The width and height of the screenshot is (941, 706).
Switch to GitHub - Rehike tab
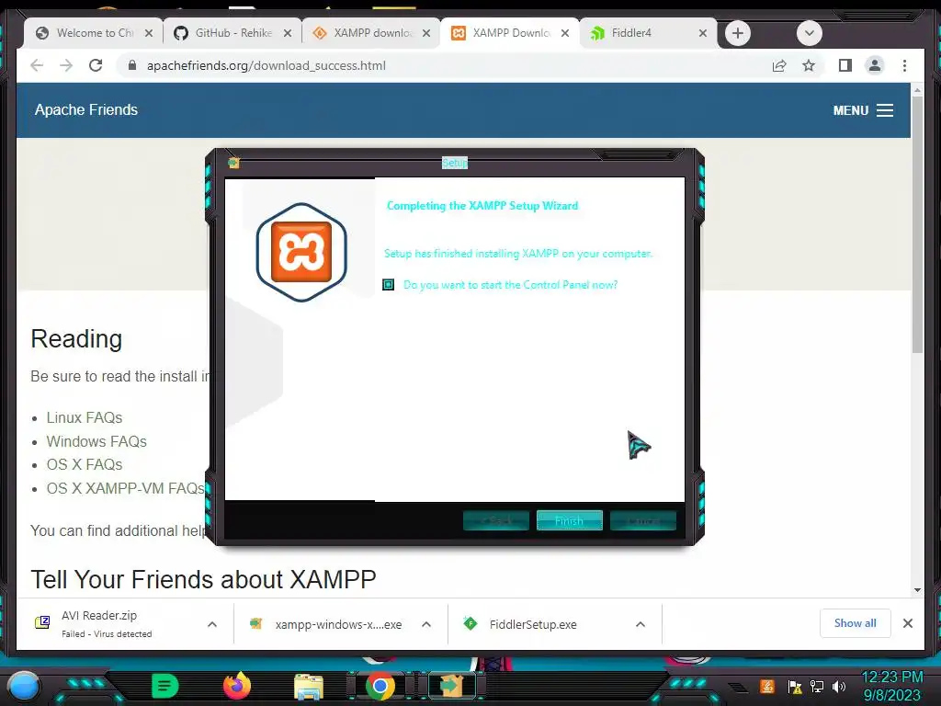[x=233, y=33]
